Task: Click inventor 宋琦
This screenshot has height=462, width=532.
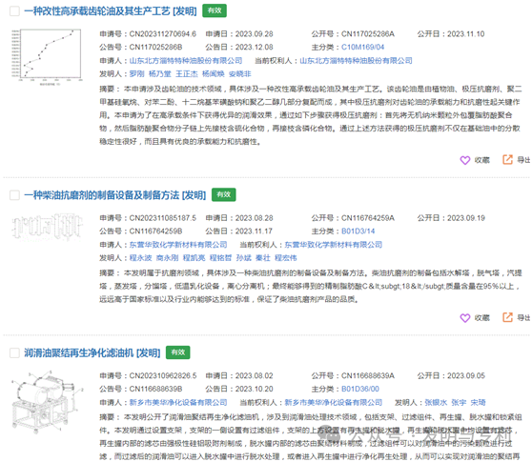Action: pyautogui.click(x=478, y=403)
